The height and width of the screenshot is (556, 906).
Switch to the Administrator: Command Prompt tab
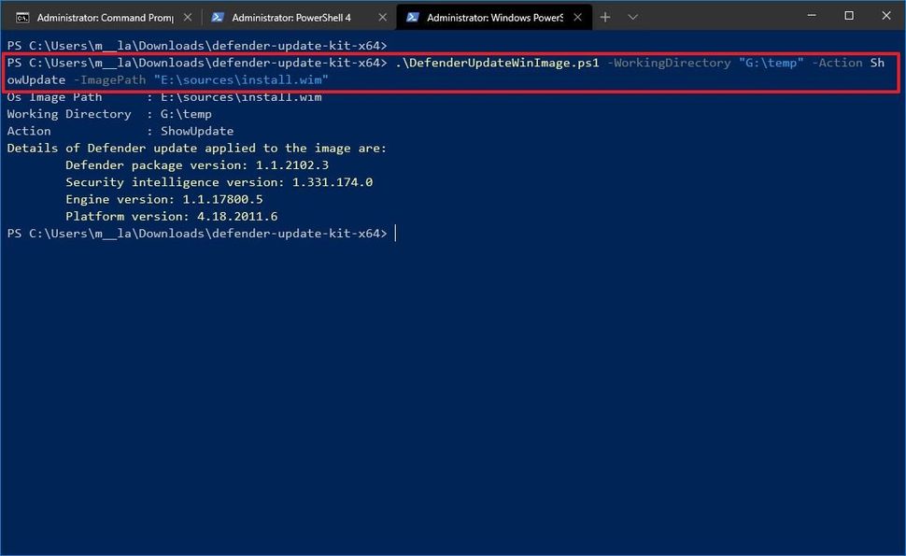coord(103,17)
